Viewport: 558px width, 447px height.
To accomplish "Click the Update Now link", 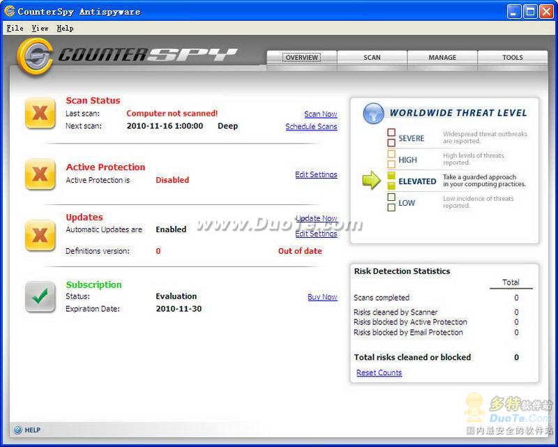I will tap(317, 218).
